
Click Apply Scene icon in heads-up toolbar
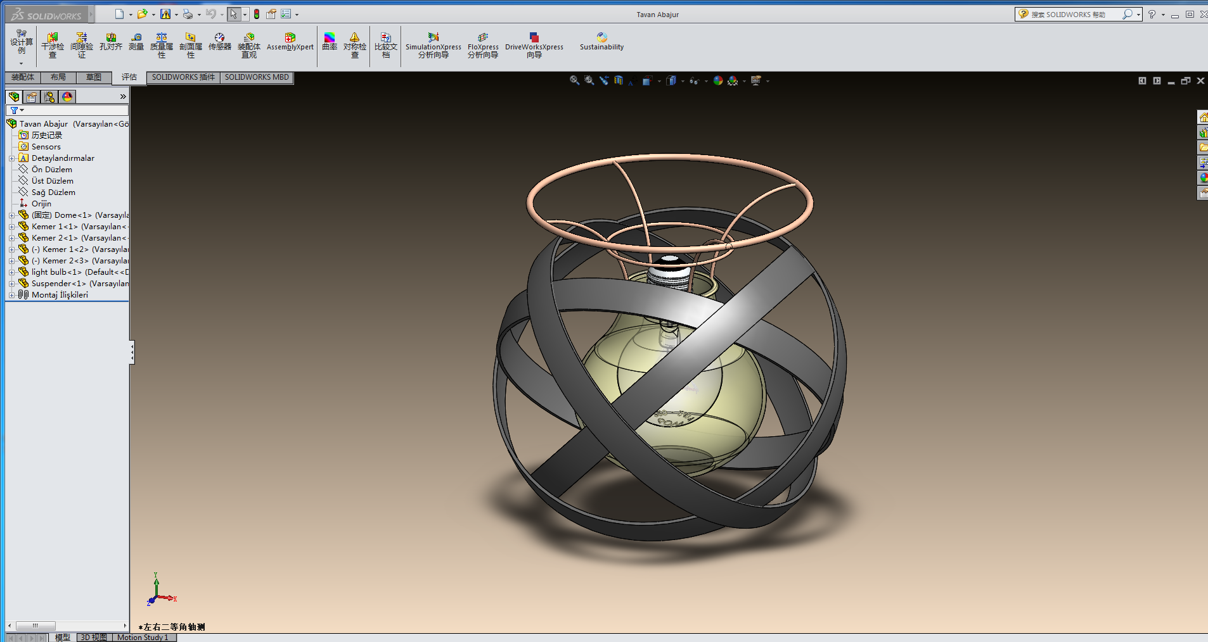click(x=733, y=80)
